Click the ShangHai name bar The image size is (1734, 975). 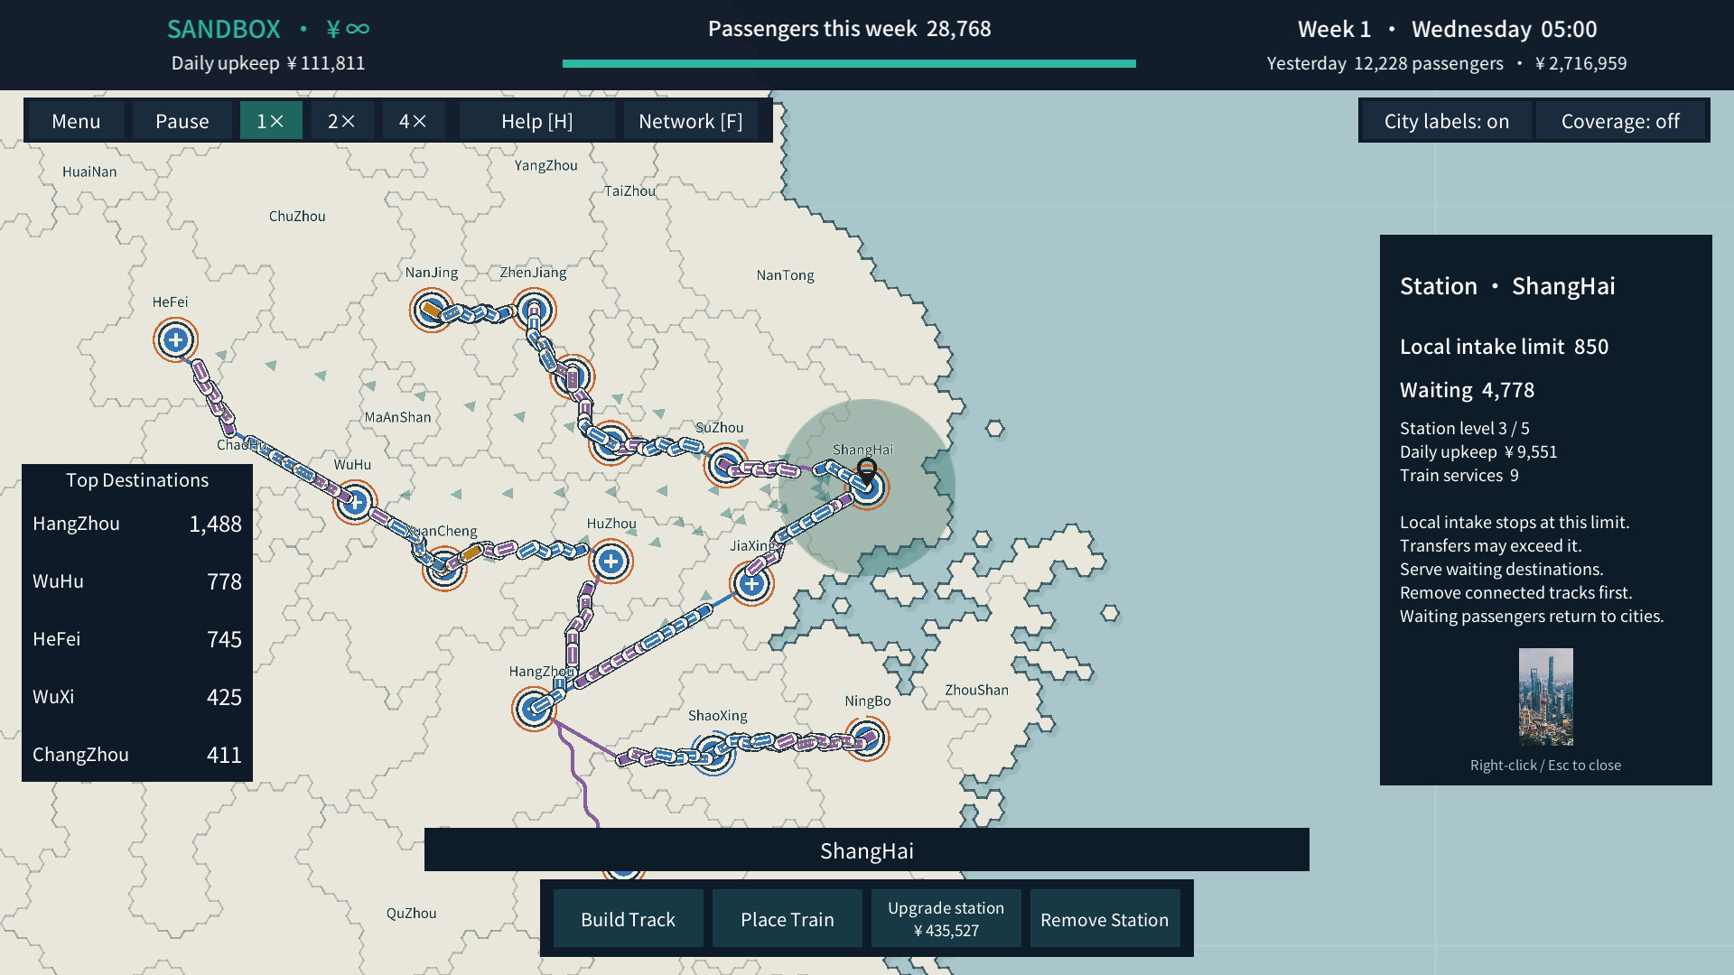(867, 850)
